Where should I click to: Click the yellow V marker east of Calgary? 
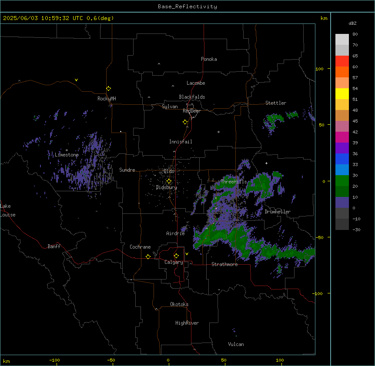click(x=187, y=254)
